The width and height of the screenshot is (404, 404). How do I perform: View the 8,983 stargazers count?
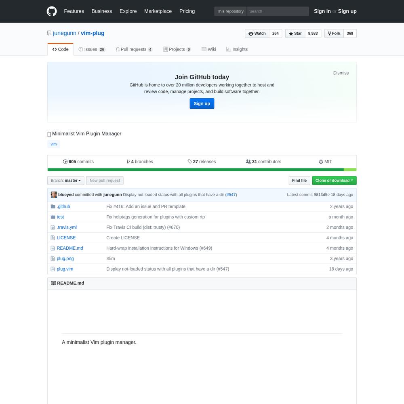313,34
